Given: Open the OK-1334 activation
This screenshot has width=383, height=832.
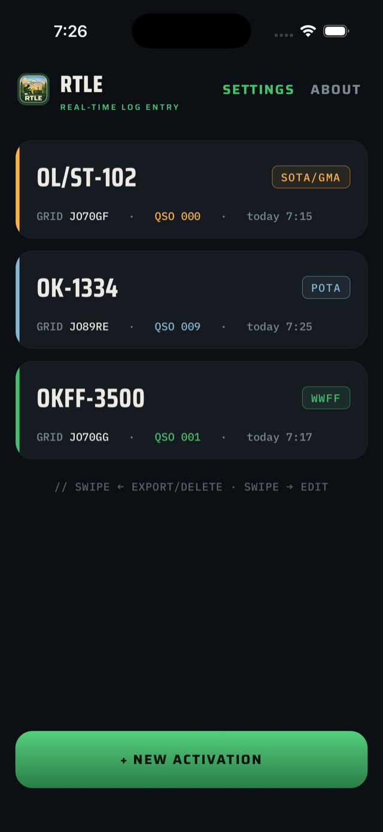Looking at the screenshot, I should 191,300.
